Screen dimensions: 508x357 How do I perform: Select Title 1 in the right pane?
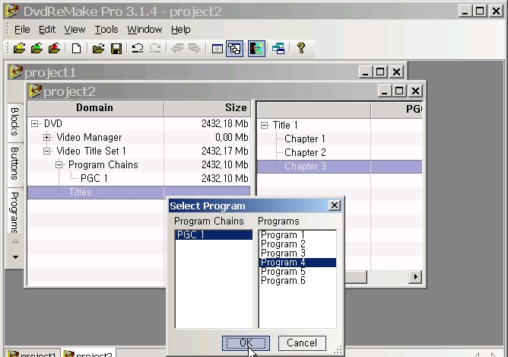coord(339,125)
